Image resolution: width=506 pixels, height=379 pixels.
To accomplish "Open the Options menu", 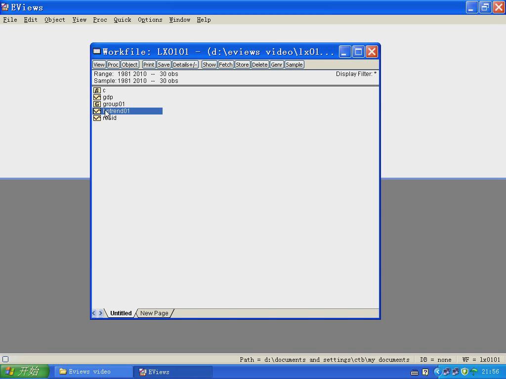I will click(x=150, y=20).
